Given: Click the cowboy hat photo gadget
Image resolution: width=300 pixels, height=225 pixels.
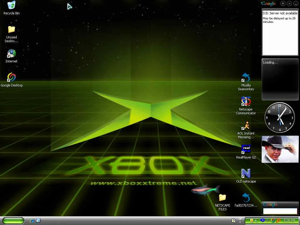Looking at the screenshot, I should [x=280, y=149].
